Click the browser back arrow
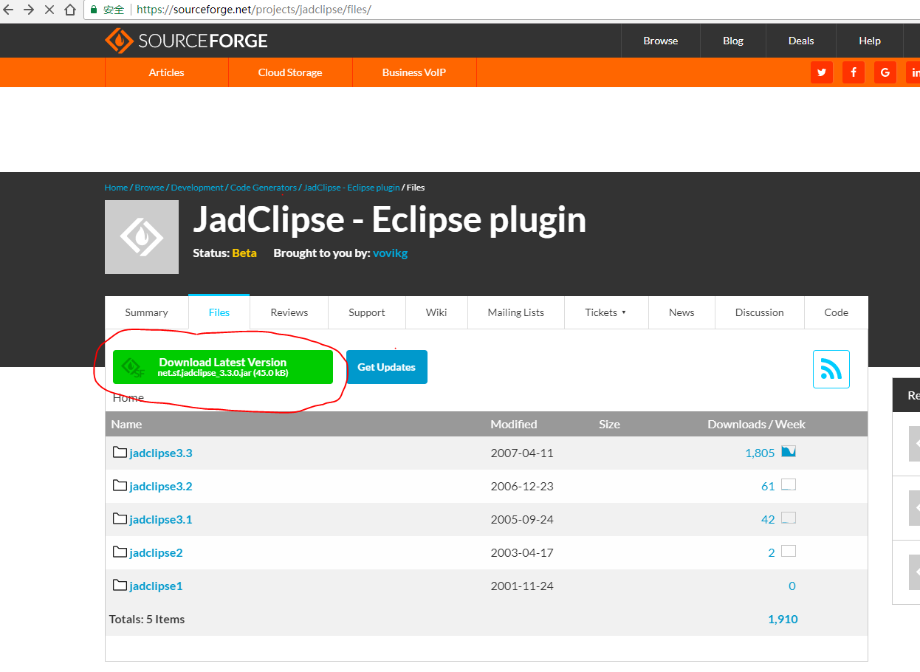 9,10
